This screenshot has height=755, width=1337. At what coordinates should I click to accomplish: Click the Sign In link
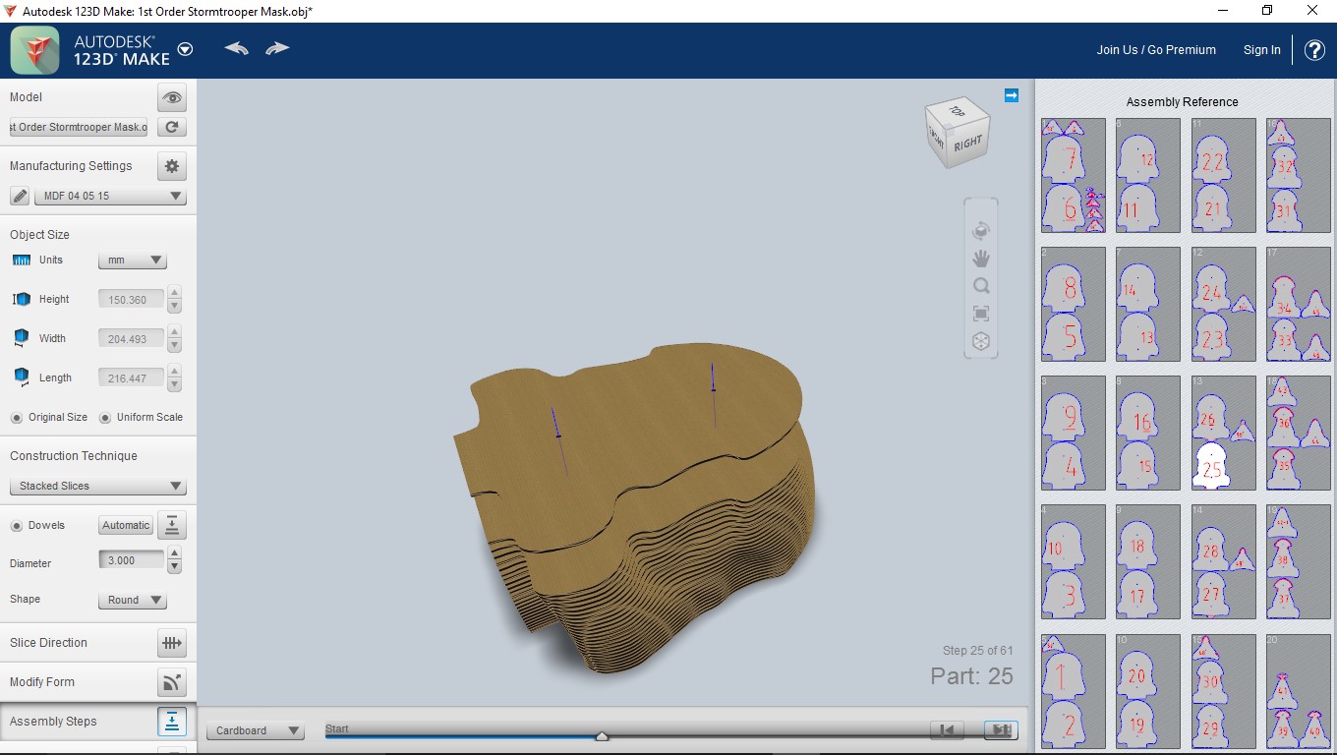[1262, 50]
